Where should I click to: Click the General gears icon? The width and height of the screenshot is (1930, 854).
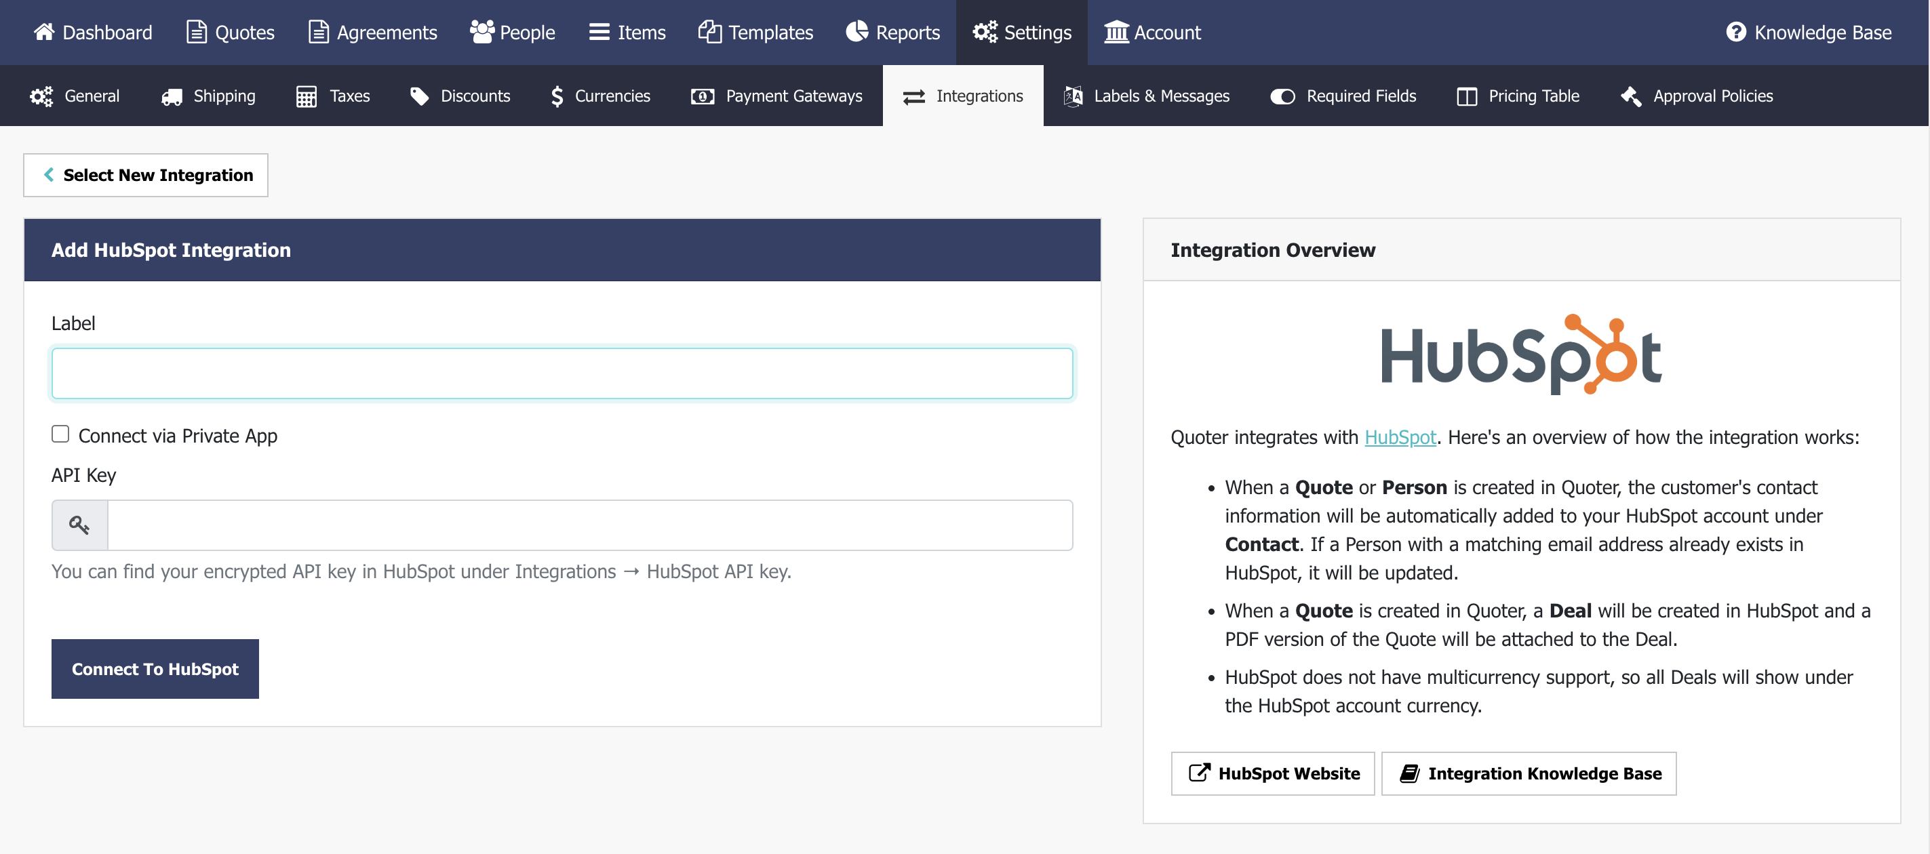(x=41, y=96)
